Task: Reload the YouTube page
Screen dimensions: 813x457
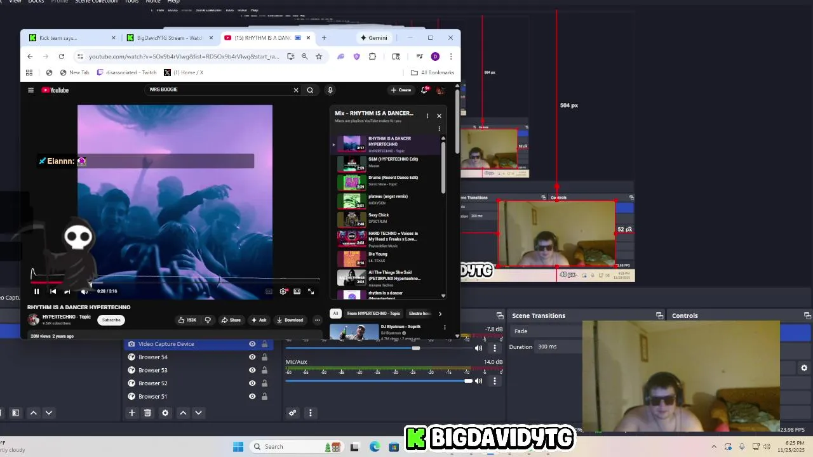Action: tap(62, 56)
